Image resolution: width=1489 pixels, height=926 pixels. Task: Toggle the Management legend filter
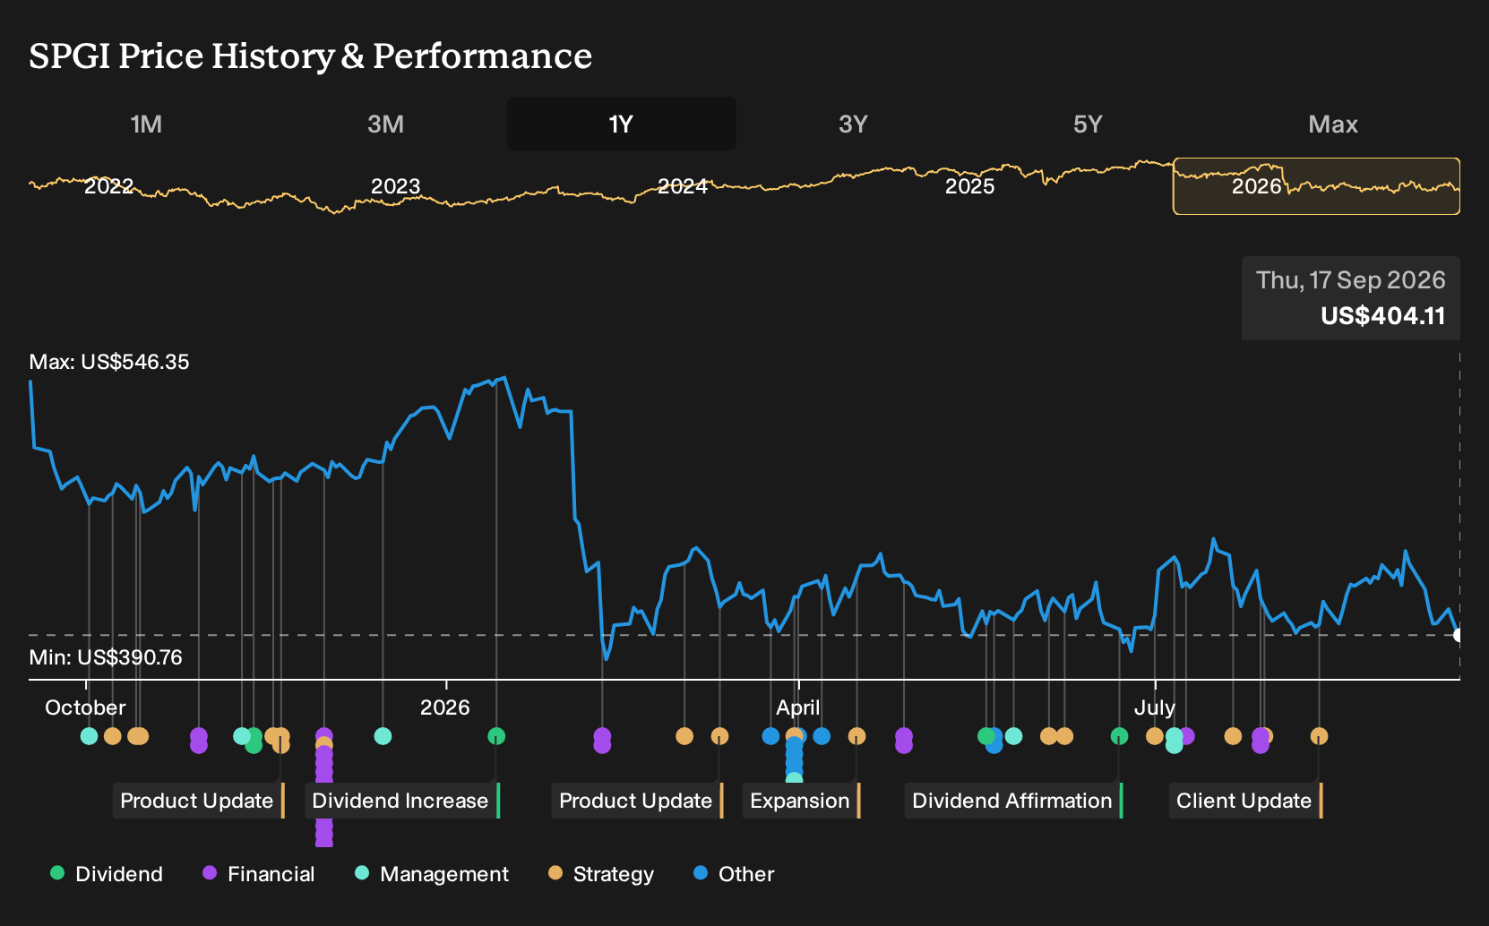(x=432, y=874)
